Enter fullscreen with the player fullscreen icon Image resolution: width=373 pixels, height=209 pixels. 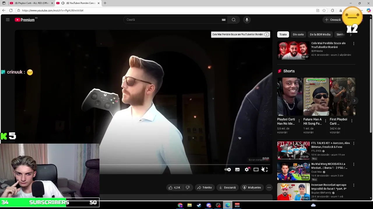click(x=265, y=170)
